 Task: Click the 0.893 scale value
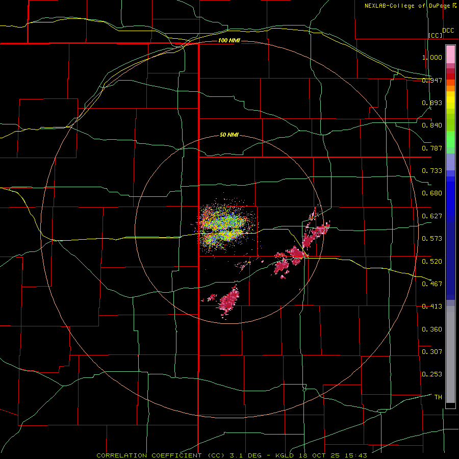(432, 103)
